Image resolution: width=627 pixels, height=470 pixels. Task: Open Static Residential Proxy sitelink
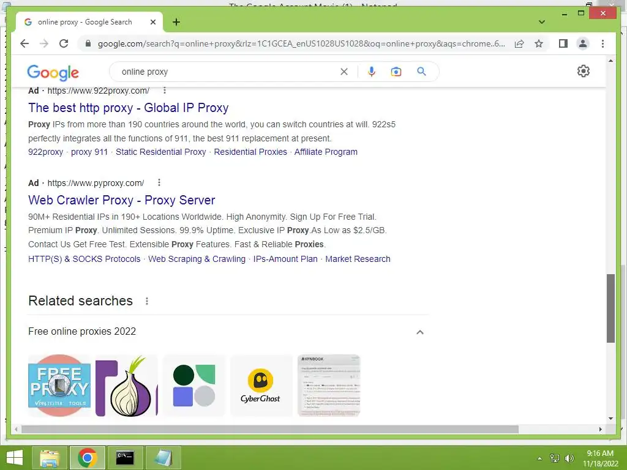coord(161,152)
